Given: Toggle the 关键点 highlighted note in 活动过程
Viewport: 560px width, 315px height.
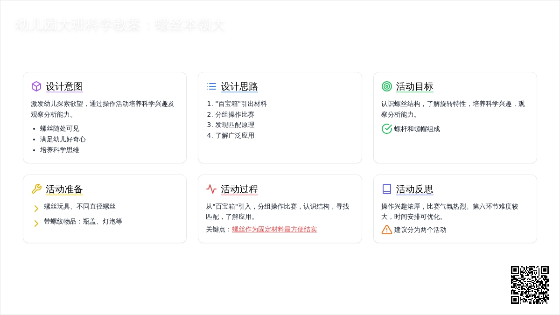Looking at the screenshot, I should pos(274,229).
